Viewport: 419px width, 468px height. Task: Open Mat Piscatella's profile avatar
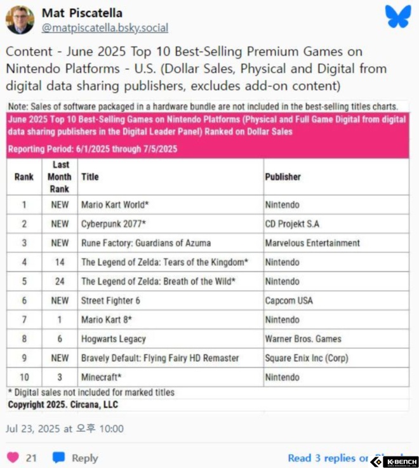20,20
